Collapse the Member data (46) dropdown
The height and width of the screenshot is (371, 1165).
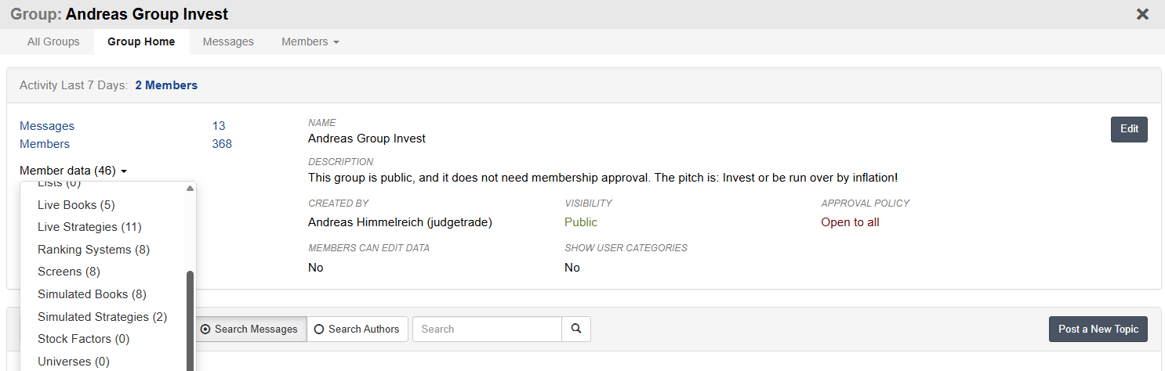coord(74,171)
